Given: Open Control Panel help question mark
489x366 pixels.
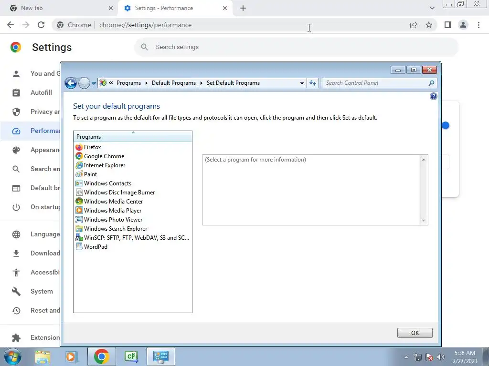Looking at the screenshot, I should pos(434,96).
